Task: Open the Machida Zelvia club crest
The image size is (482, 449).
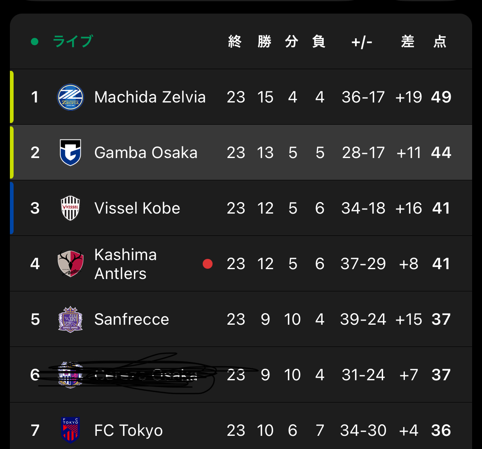Action: click(x=70, y=97)
